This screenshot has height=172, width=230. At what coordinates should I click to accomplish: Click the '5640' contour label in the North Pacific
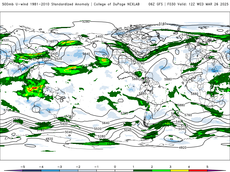86,54
